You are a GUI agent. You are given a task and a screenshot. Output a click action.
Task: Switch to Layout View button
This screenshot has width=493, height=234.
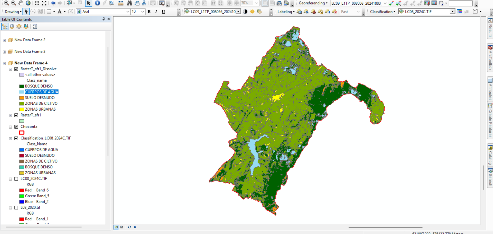[122, 227]
